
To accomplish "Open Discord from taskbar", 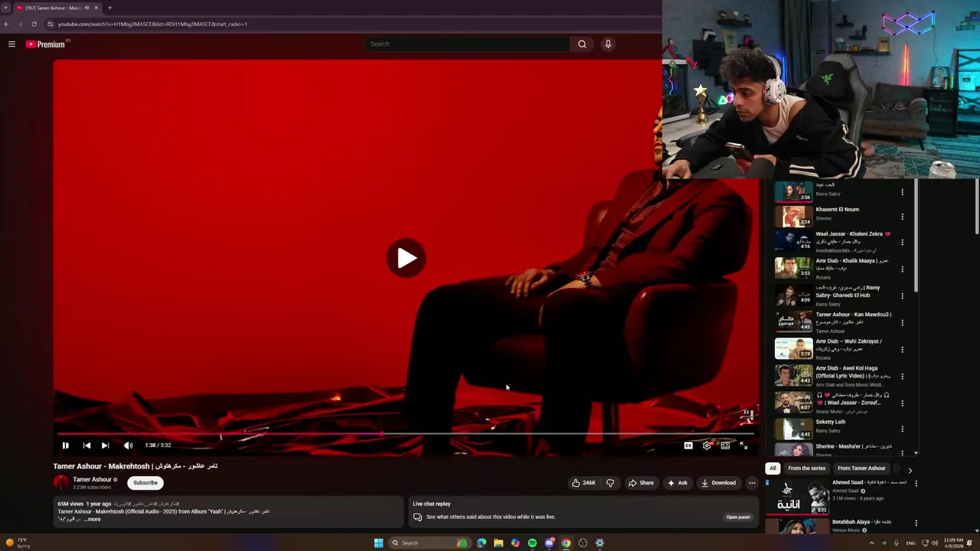I will click(549, 543).
